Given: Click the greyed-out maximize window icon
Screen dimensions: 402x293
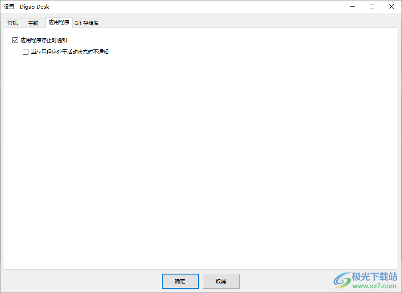Looking at the screenshot, I should pyautogui.click(x=372, y=6).
